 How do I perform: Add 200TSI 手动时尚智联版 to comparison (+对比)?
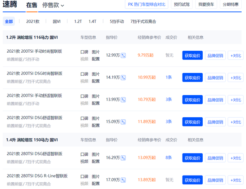point(235,55)
